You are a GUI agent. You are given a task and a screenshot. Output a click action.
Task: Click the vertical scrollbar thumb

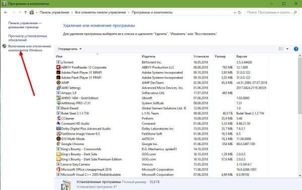pyautogui.click(x=300, y=86)
